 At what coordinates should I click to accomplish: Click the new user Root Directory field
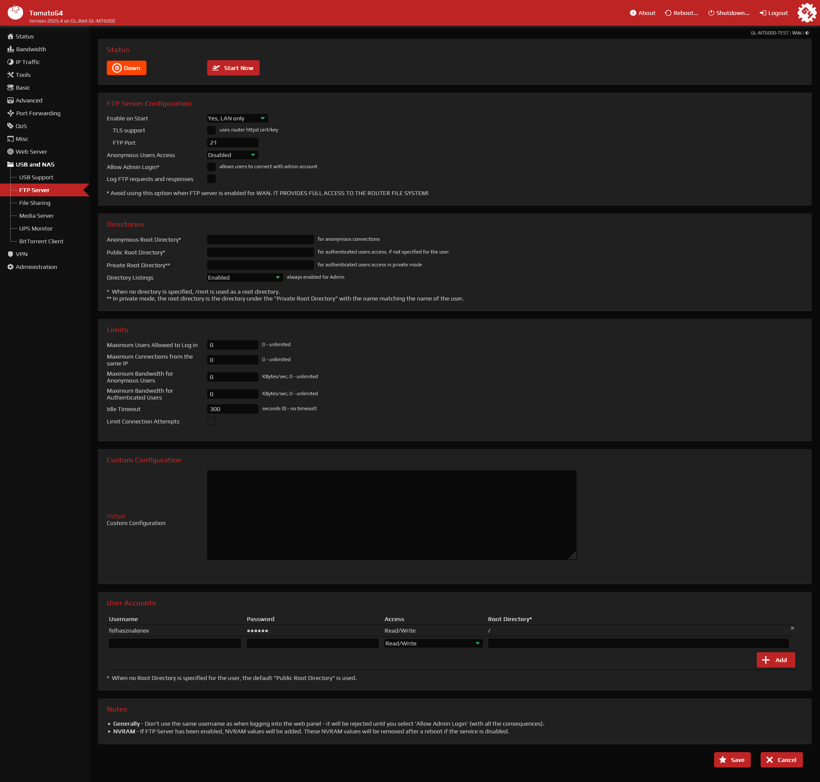pos(638,643)
